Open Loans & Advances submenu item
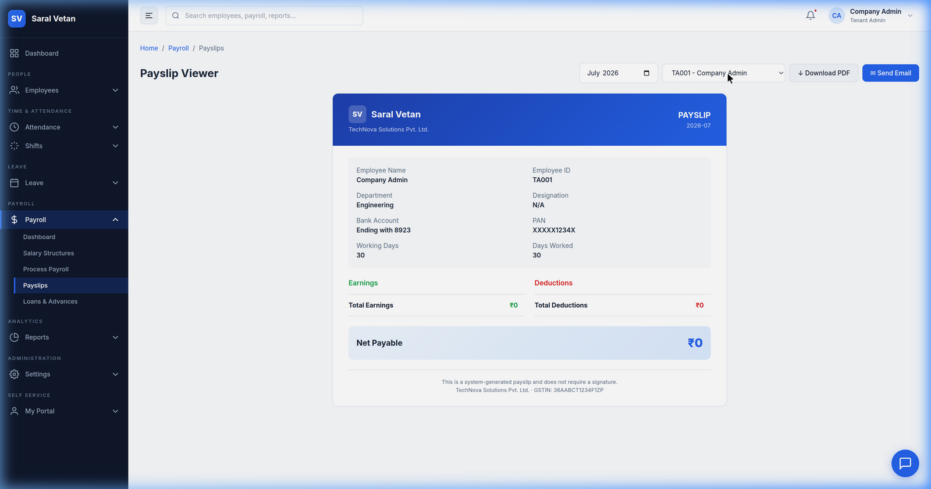This screenshot has width=931, height=489. coord(50,301)
